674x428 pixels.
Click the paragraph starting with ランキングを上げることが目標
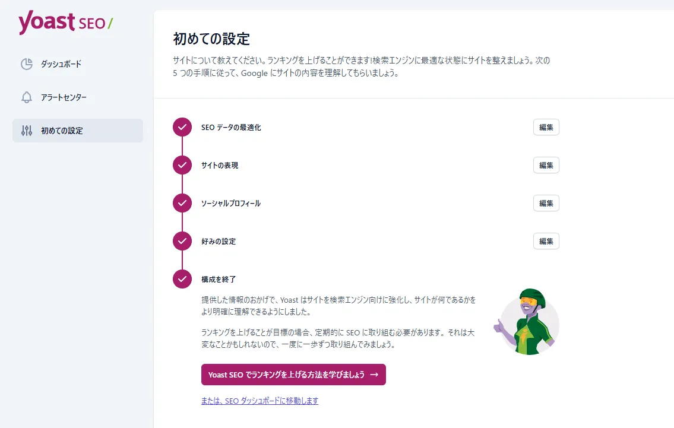pos(338,338)
